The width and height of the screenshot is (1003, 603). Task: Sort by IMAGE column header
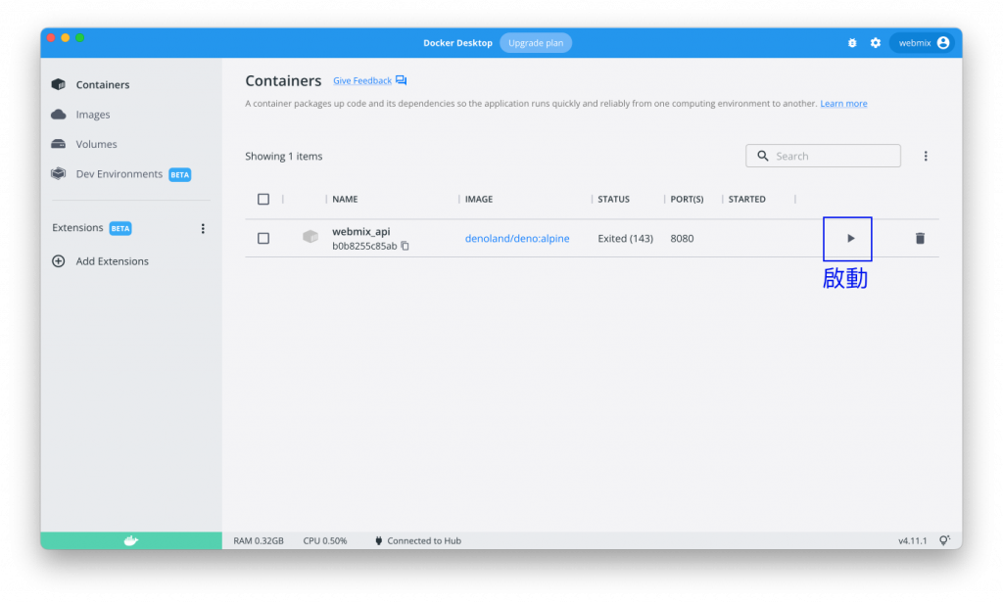[x=478, y=199]
